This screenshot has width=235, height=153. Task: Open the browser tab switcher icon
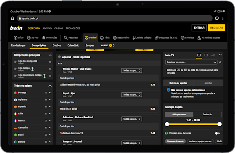217,18
